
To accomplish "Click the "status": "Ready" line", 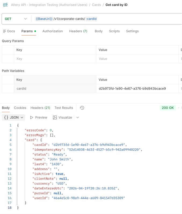I will click(50, 155).
